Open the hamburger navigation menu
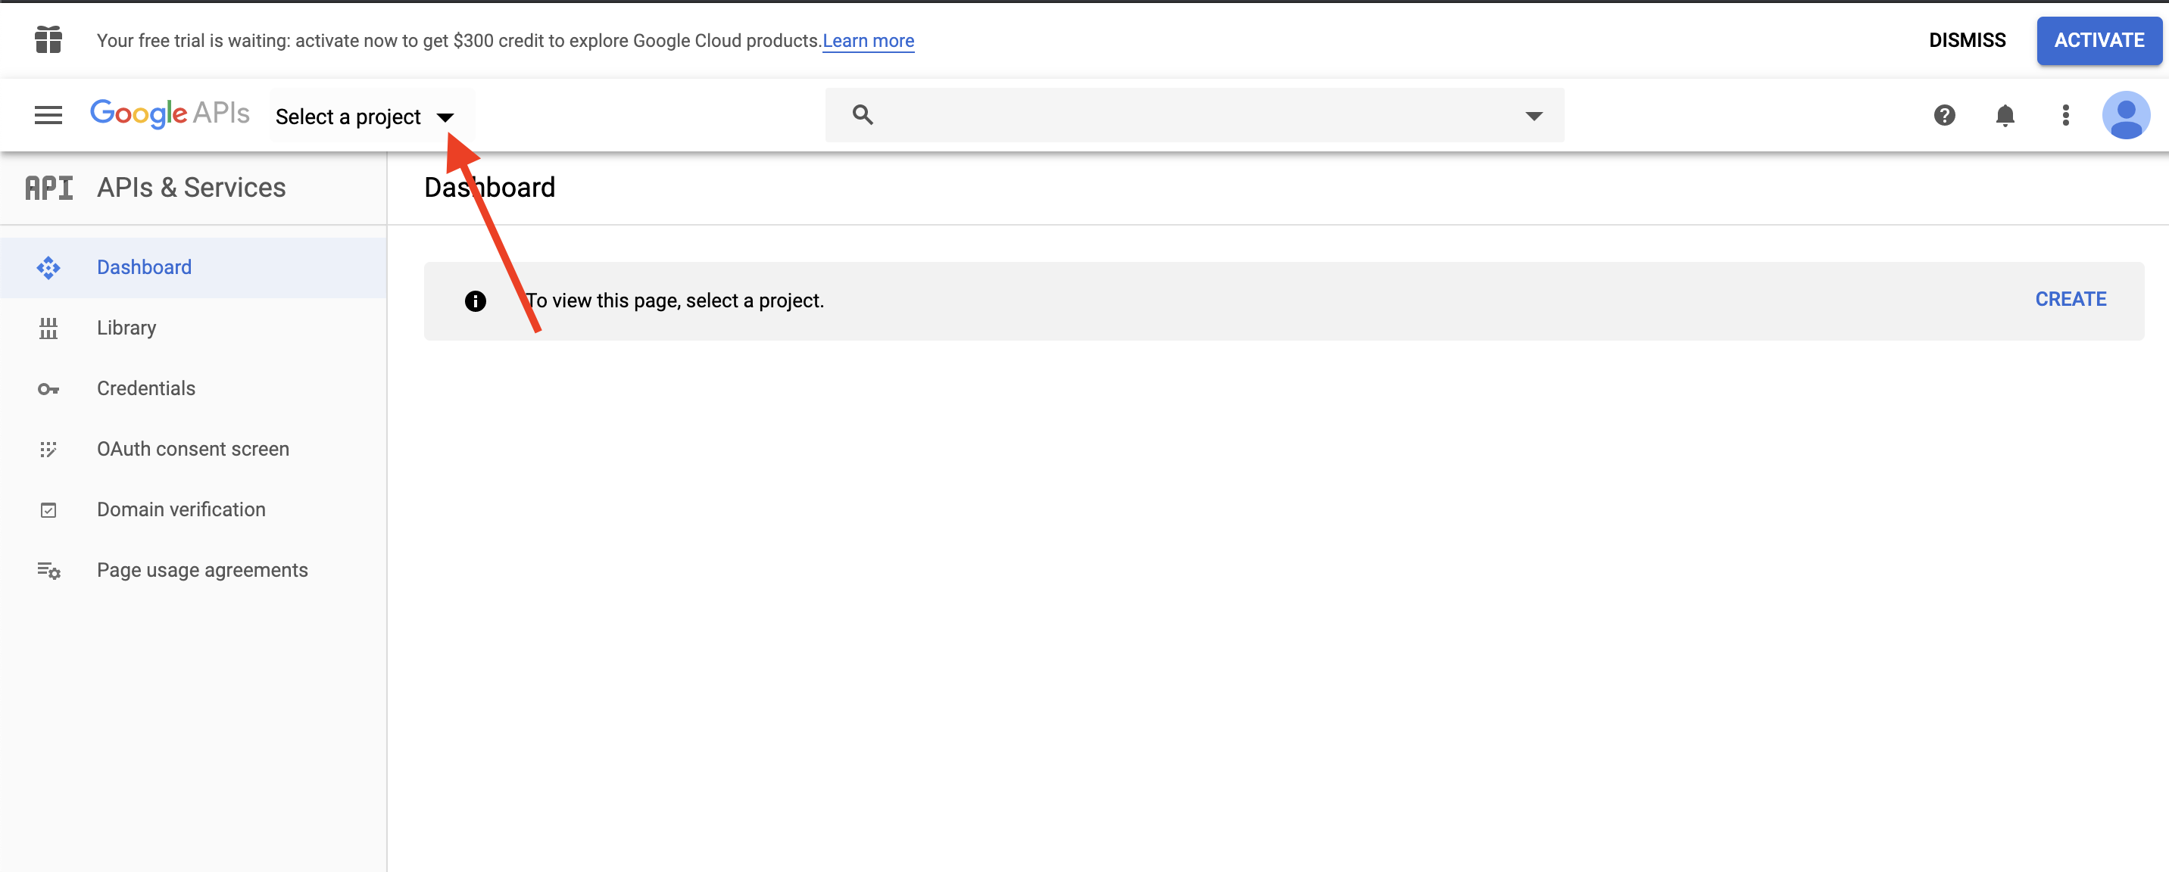The image size is (2169, 872). (48, 115)
